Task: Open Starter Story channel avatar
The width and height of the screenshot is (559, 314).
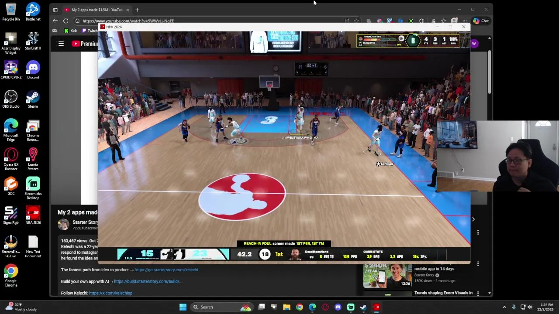Action: [x=63, y=225]
